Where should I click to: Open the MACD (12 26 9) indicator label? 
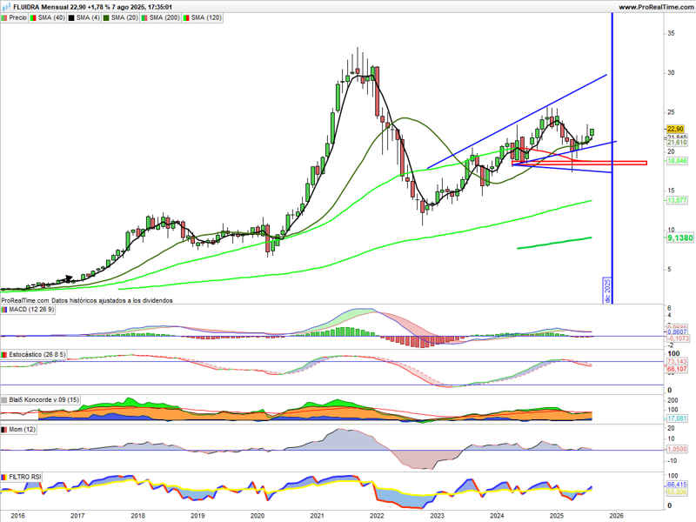tap(29, 310)
